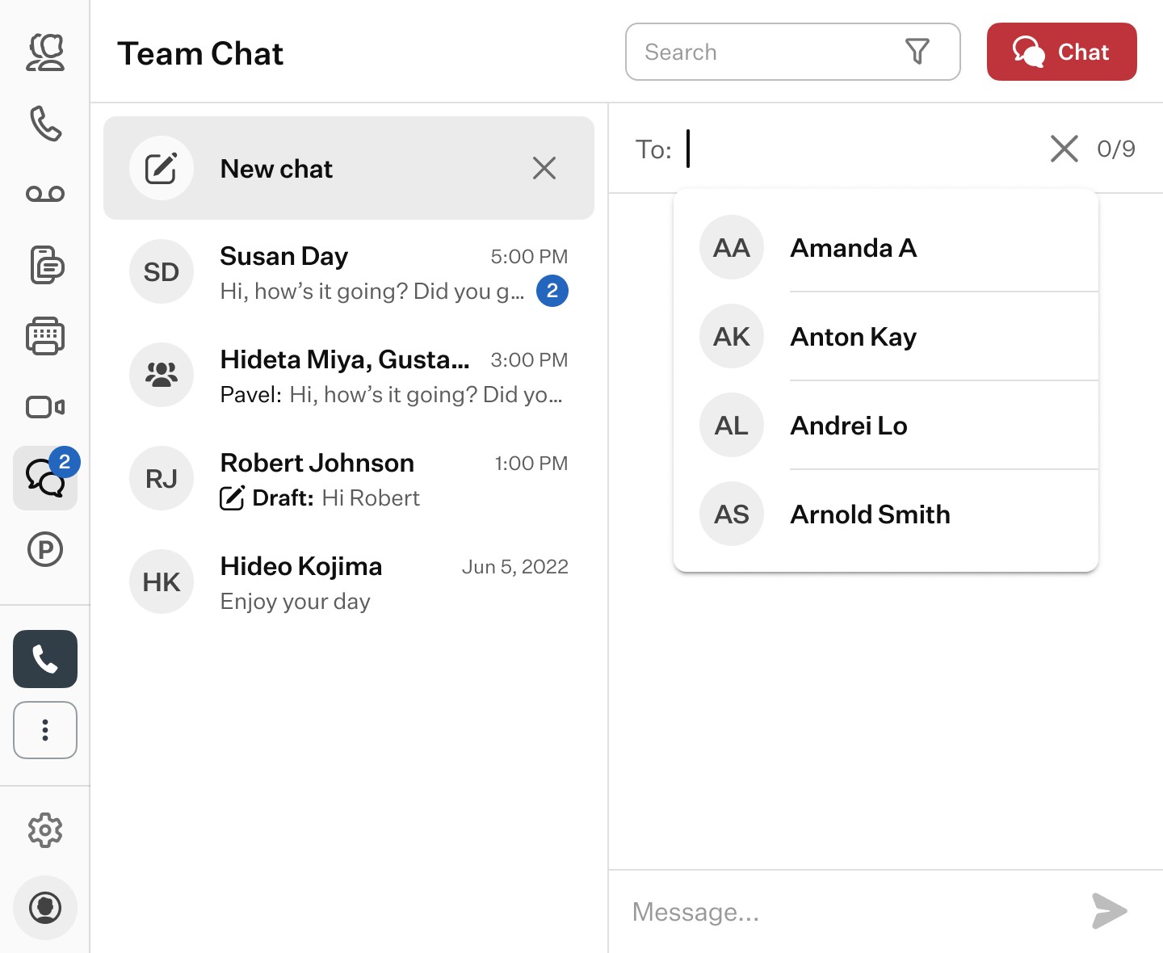
Task: Open the Susan Day conversation
Action: tap(347, 272)
